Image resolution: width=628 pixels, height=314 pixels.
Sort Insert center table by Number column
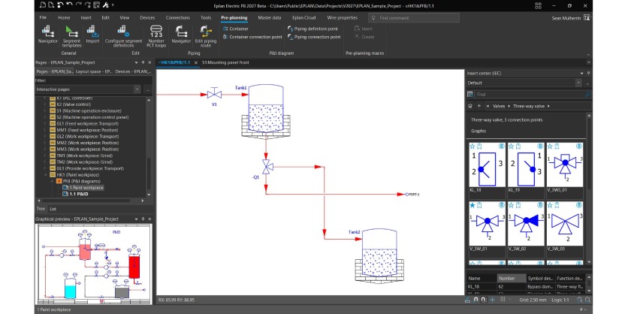511,279
